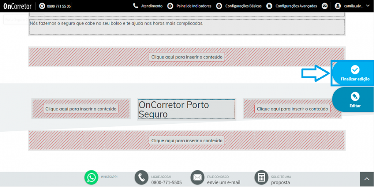This screenshot has height=187, width=374.
Task: Click the headset support icon
Action: point(42,6)
